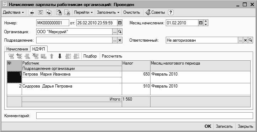Click the Подразделение организации column header
Screen dimensions: 257x132
point(72,68)
